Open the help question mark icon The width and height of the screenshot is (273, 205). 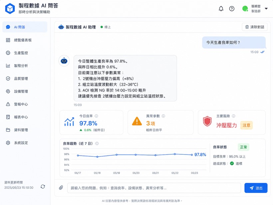point(232,9)
